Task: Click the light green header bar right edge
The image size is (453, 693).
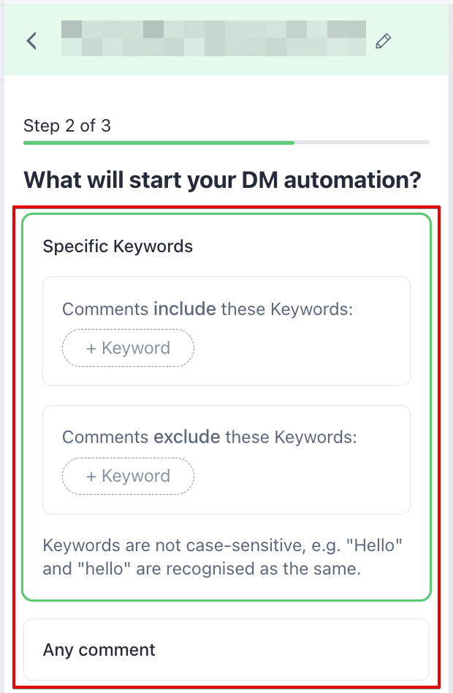Action: pos(425,41)
